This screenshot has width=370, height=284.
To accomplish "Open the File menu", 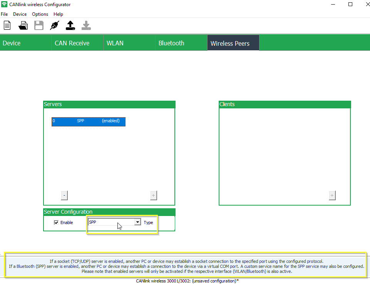I will (4, 14).
